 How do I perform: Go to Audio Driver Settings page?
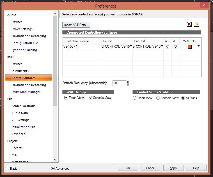tap(22, 29)
